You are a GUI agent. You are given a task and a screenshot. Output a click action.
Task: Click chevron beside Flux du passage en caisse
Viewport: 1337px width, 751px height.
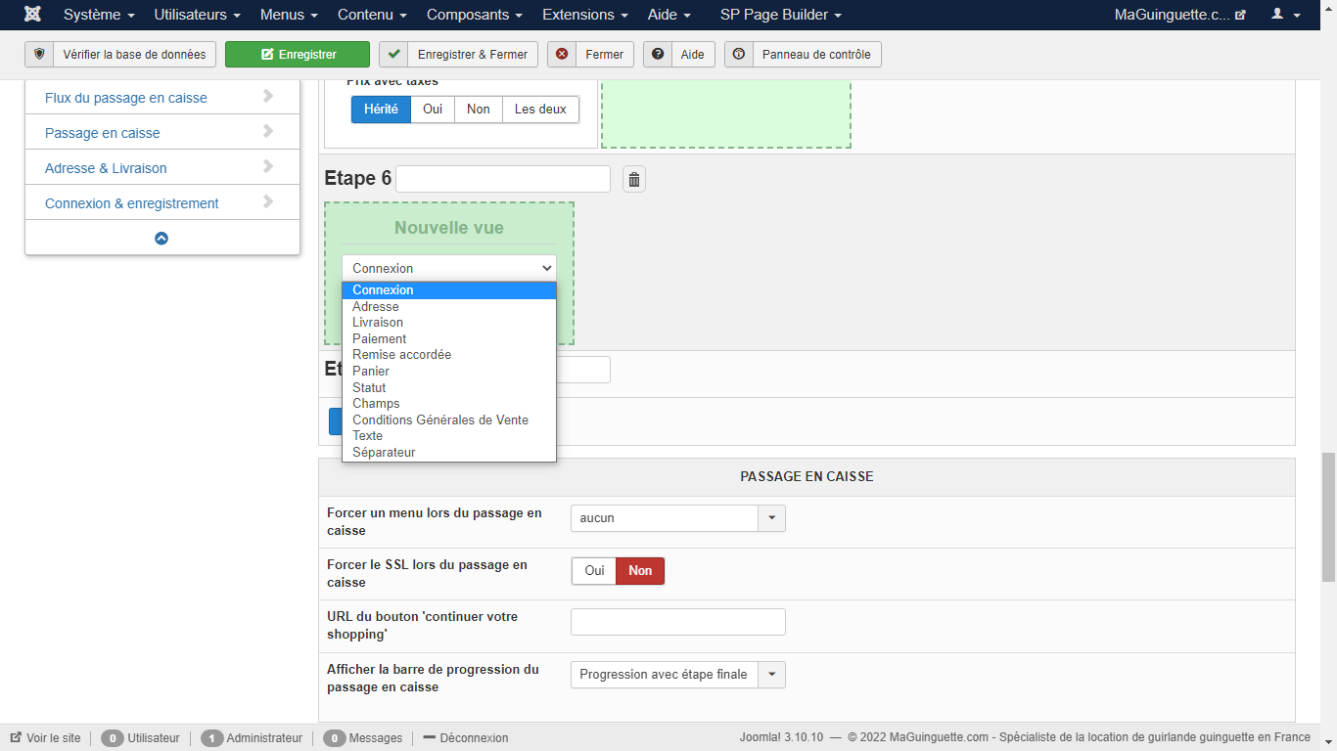coord(268,97)
